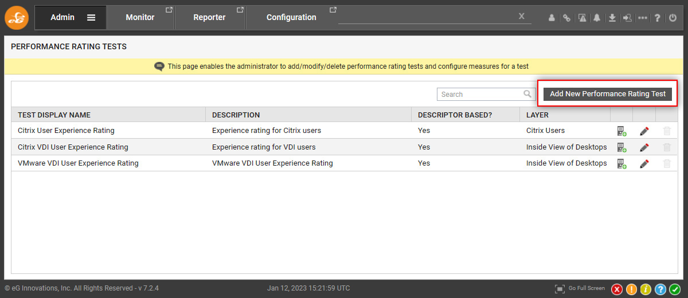This screenshot has width=688, height=298.
Task: Click Go Full Screen link
Action: click(587, 288)
